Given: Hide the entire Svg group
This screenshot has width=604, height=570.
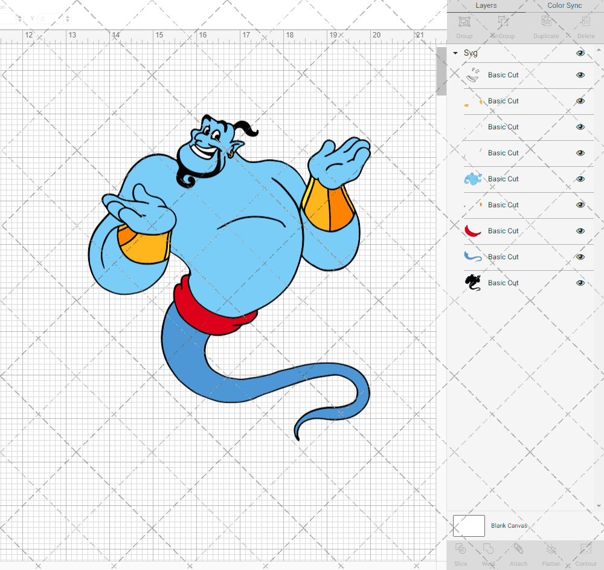Looking at the screenshot, I should [x=580, y=53].
